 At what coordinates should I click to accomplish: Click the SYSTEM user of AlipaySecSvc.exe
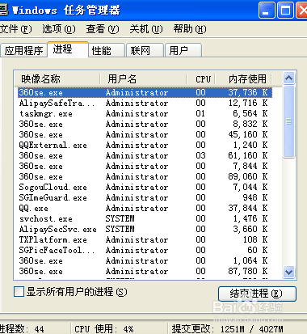120,229
